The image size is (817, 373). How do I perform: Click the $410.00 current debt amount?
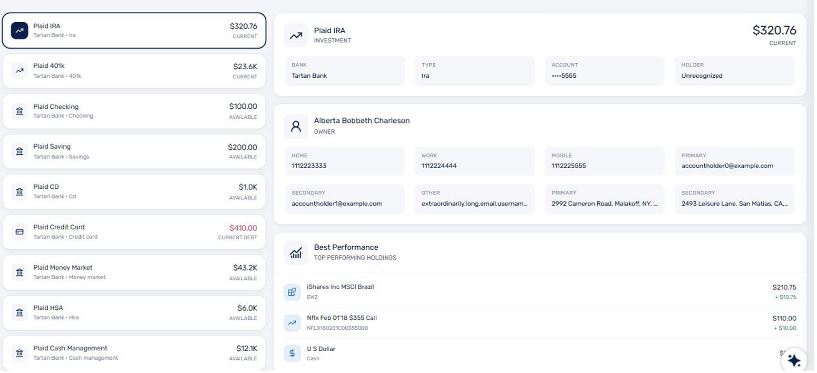click(x=243, y=228)
